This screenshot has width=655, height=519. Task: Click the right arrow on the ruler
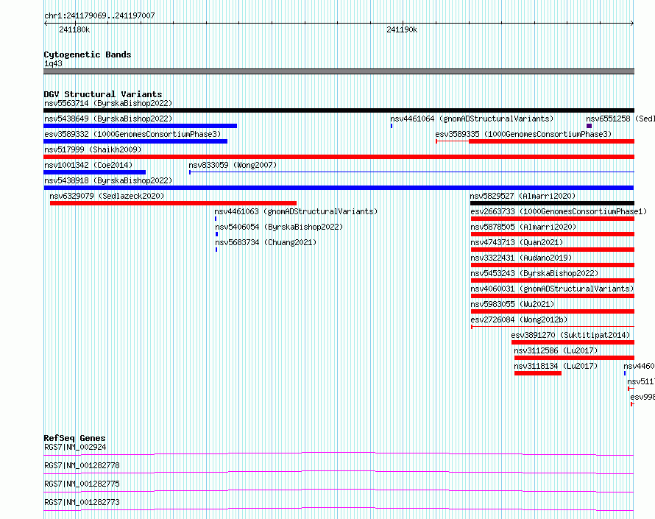pos(631,24)
